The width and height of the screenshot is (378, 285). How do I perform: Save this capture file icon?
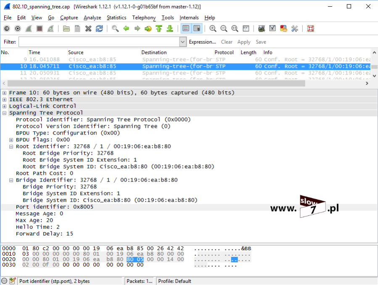[77, 28]
